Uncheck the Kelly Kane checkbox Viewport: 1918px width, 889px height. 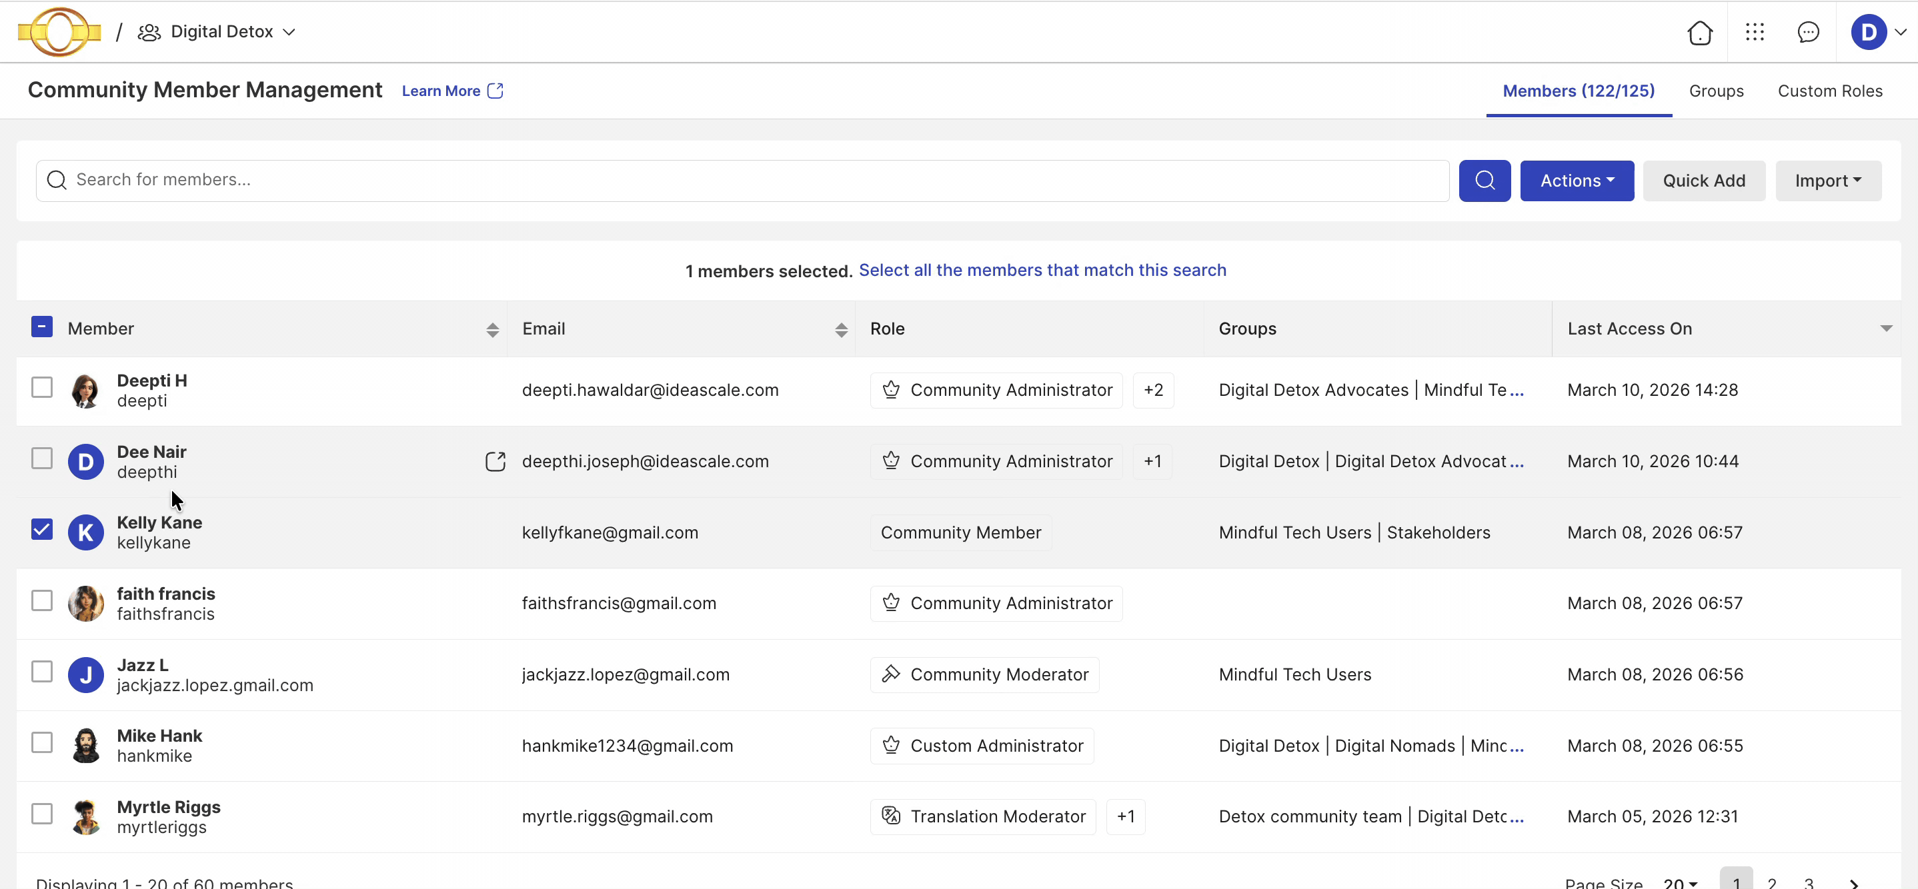pyautogui.click(x=43, y=530)
